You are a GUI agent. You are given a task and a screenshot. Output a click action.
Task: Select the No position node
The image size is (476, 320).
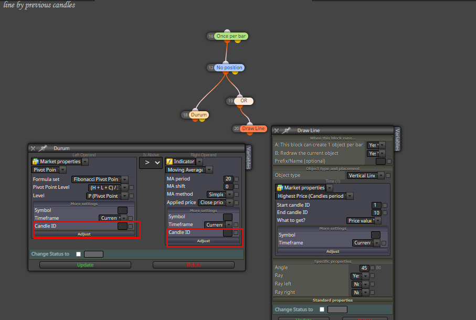pyautogui.click(x=229, y=67)
